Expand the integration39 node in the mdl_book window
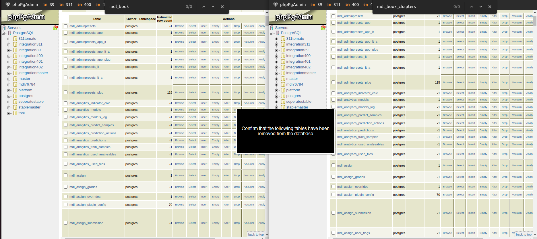 click(9, 50)
